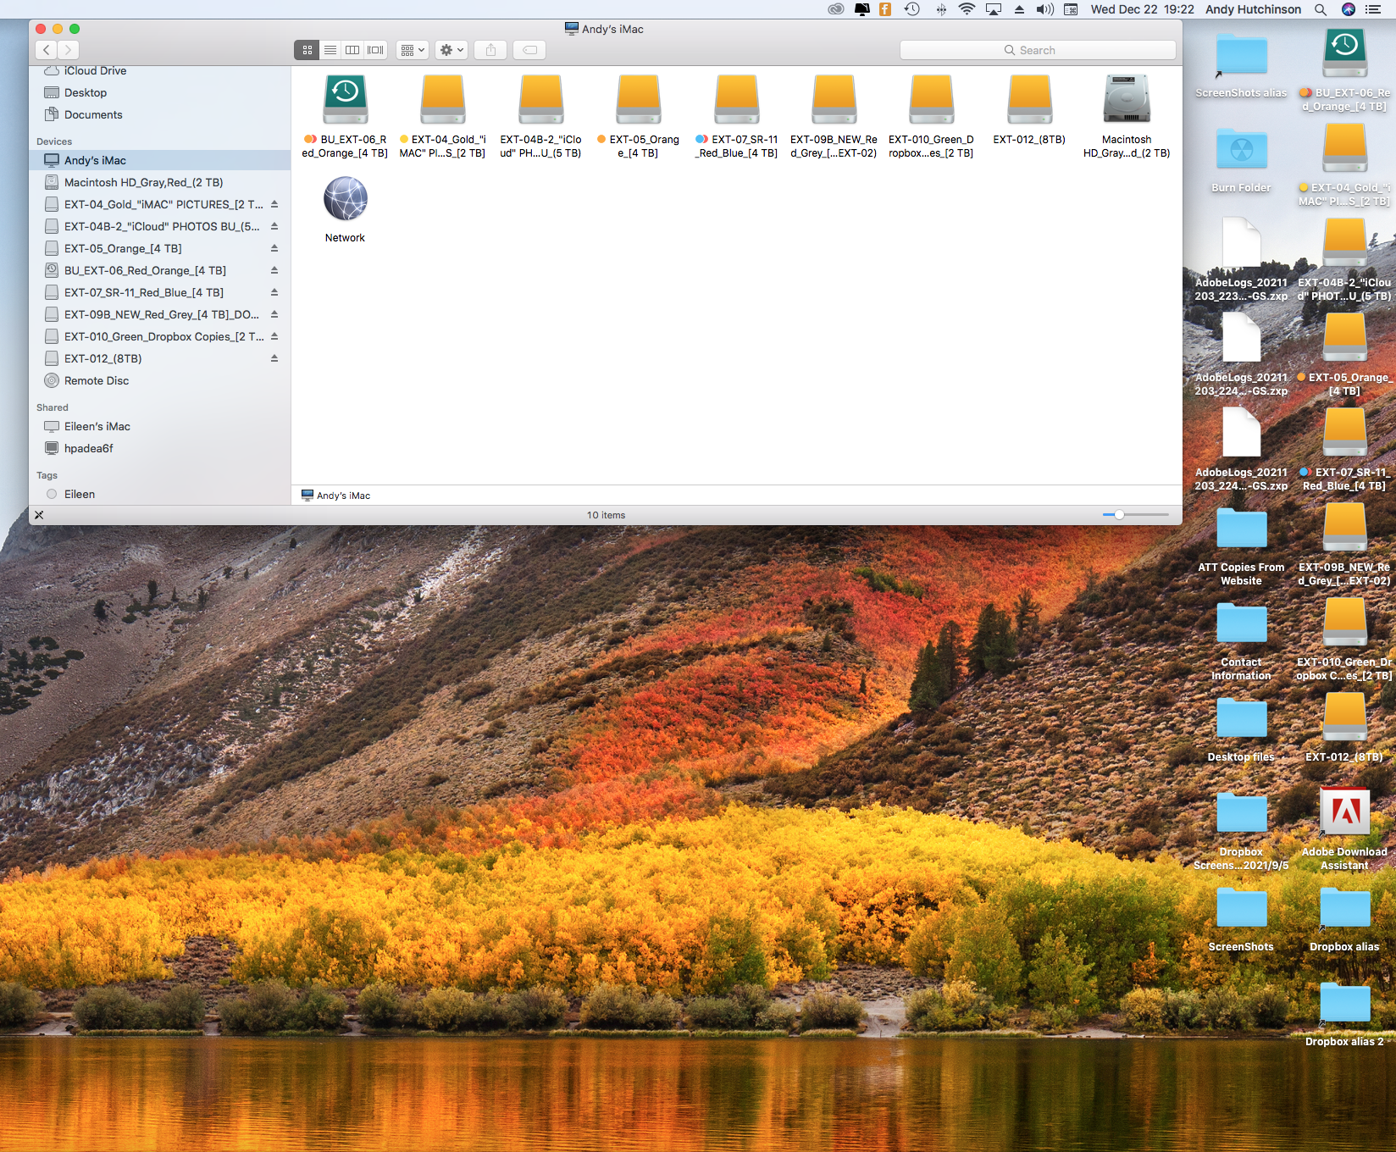Go back in Finder navigation
This screenshot has width=1396, height=1152.
click(47, 50)
